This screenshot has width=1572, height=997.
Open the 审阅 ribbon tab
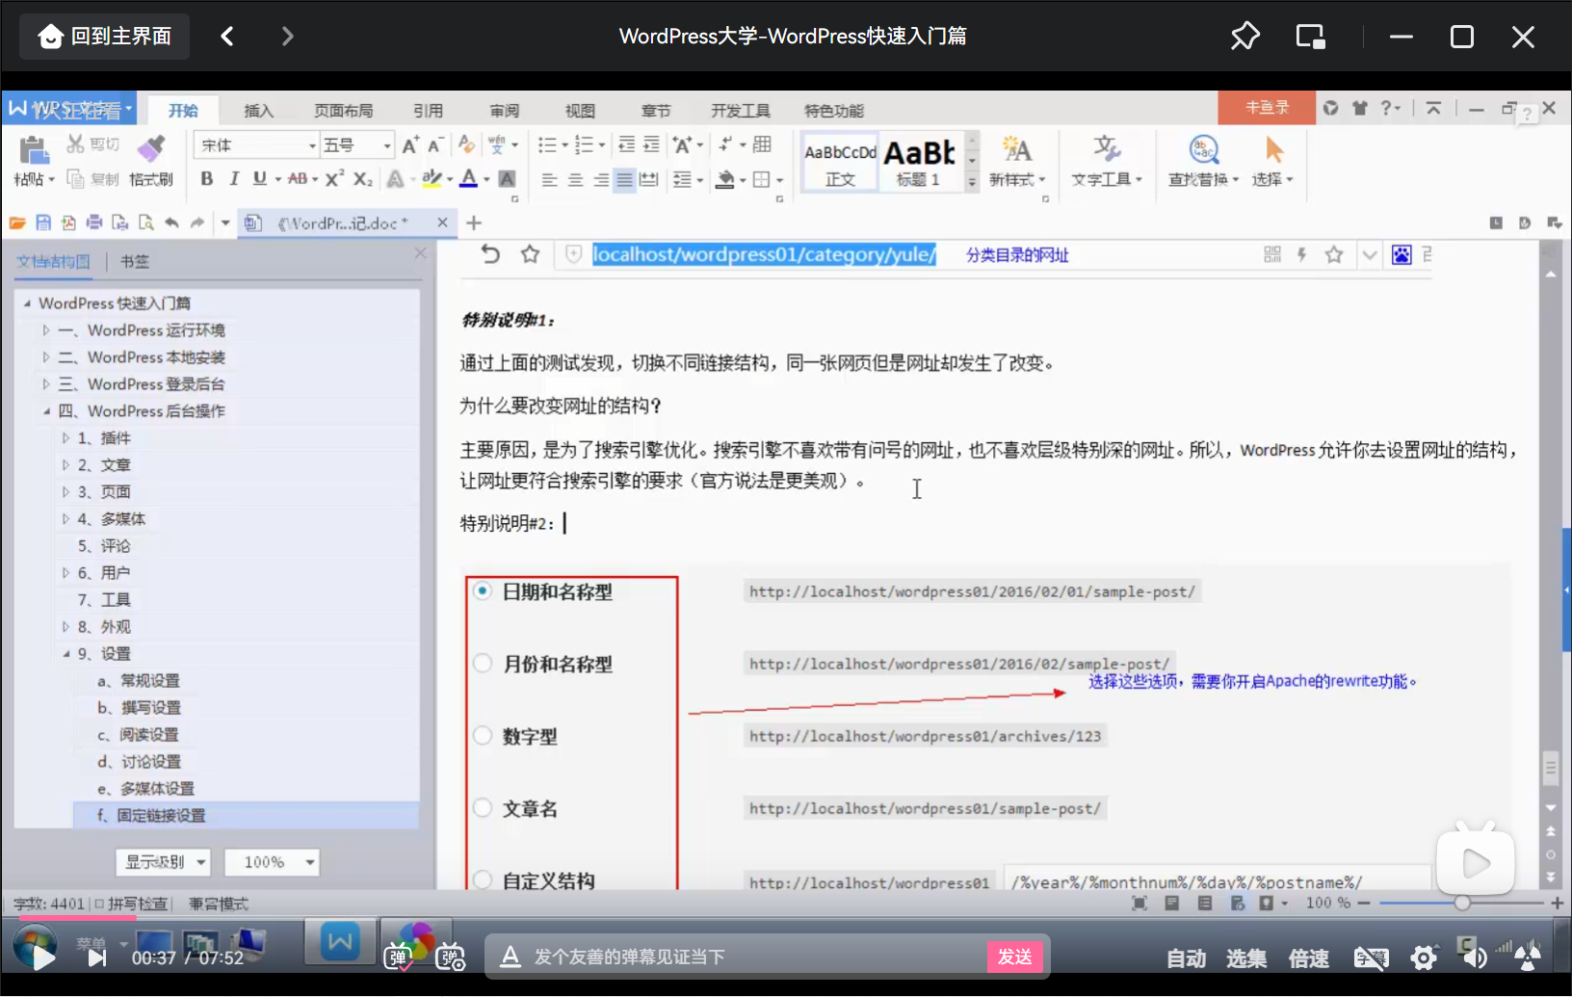504,111
